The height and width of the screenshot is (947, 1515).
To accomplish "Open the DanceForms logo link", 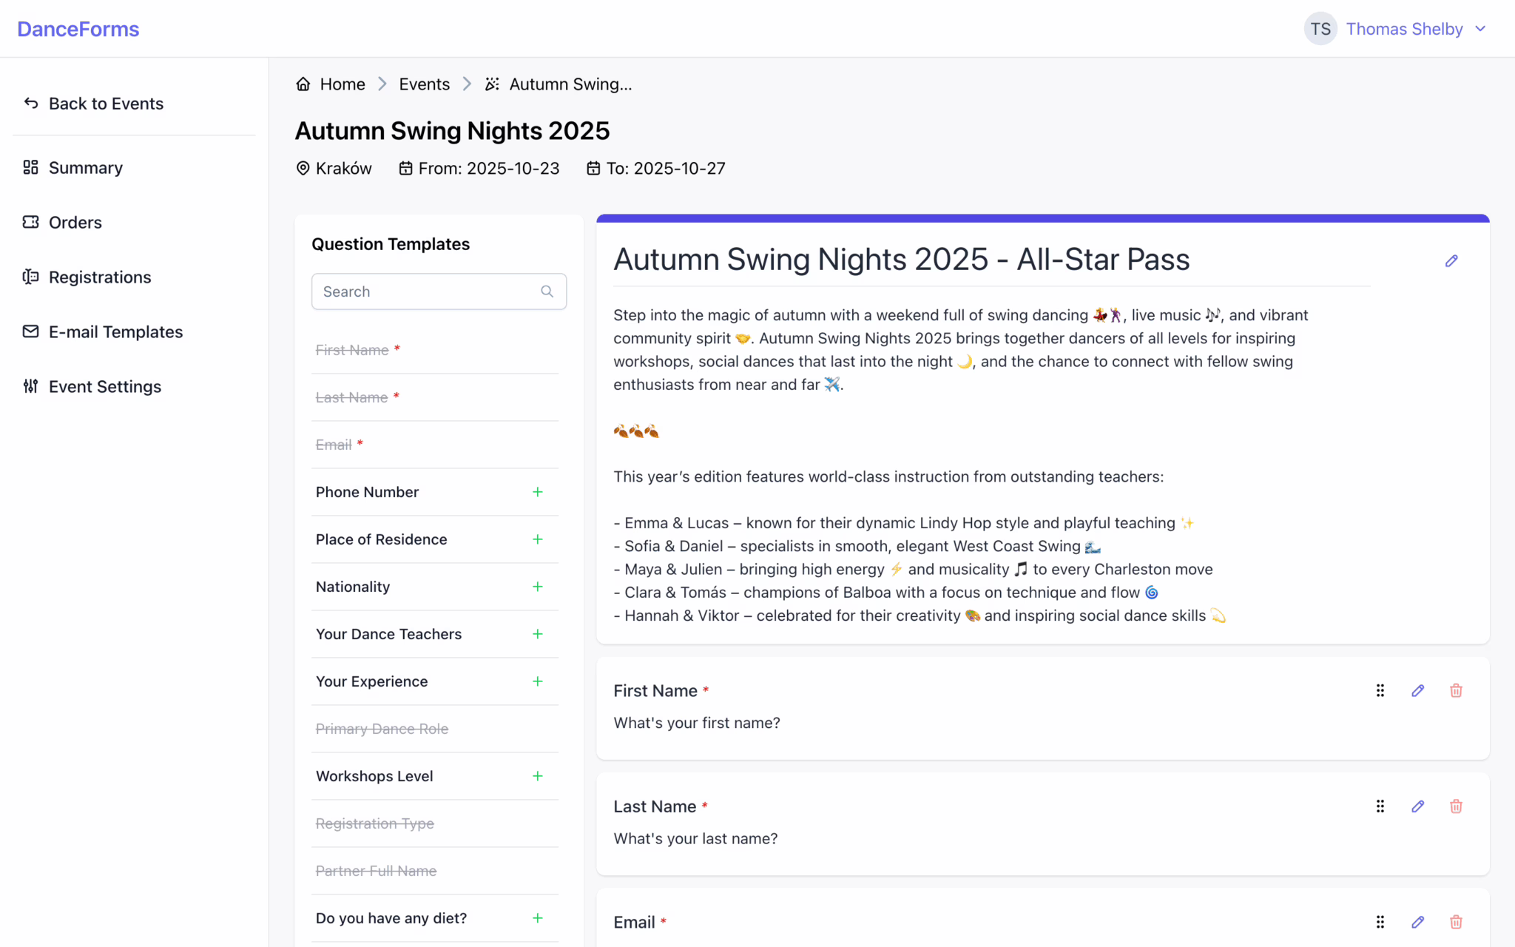I will pos(78,29).
